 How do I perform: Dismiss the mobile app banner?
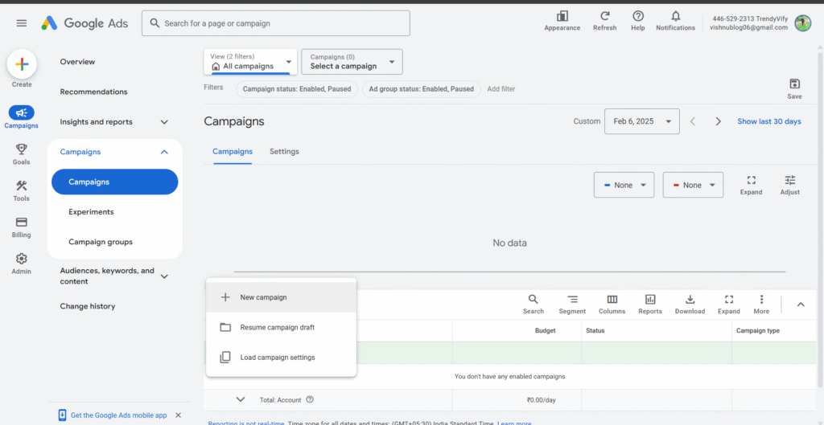pos(178,415)
